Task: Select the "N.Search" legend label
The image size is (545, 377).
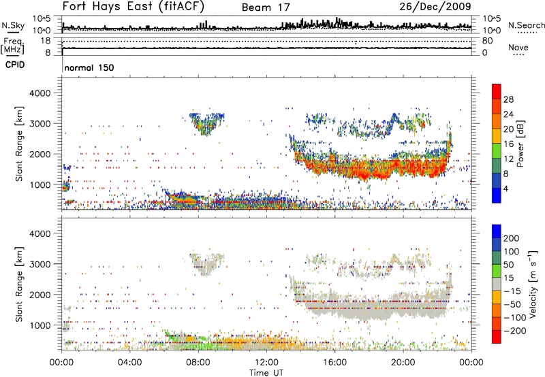Action: click(526, 25)
